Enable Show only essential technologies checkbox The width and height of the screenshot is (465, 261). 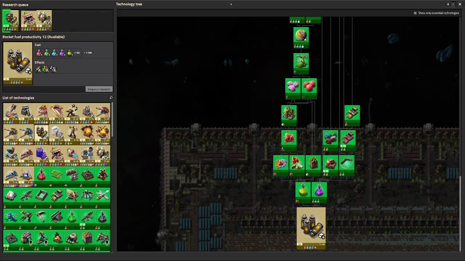tap(415, 13)
